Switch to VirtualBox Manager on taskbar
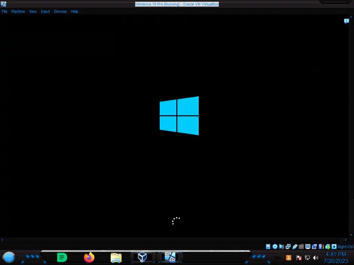354x265 pixels. [x=142, y=257]
